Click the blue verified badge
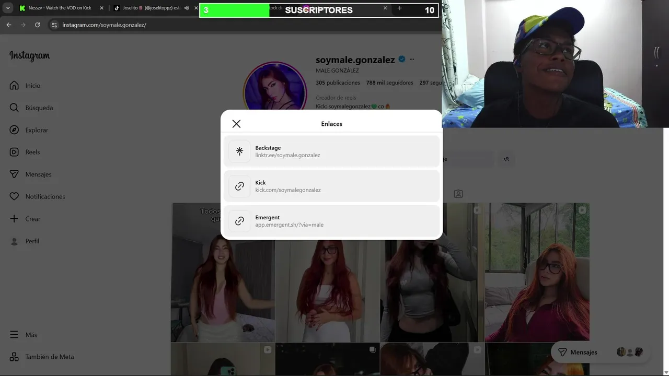The height and width of the screenshot is (376, 669). pos(402,60)
